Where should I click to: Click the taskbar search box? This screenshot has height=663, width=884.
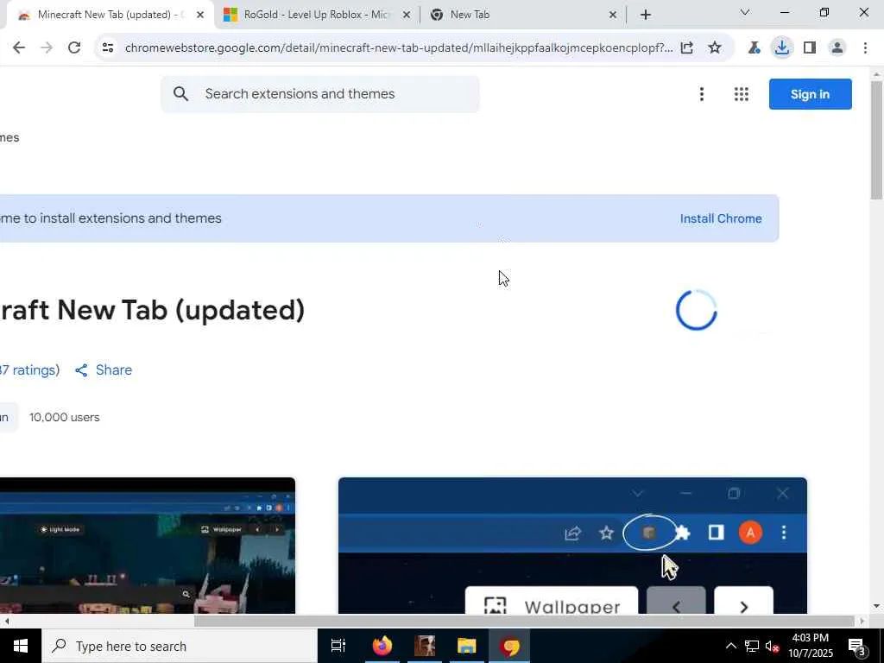(x=180, y=646)
